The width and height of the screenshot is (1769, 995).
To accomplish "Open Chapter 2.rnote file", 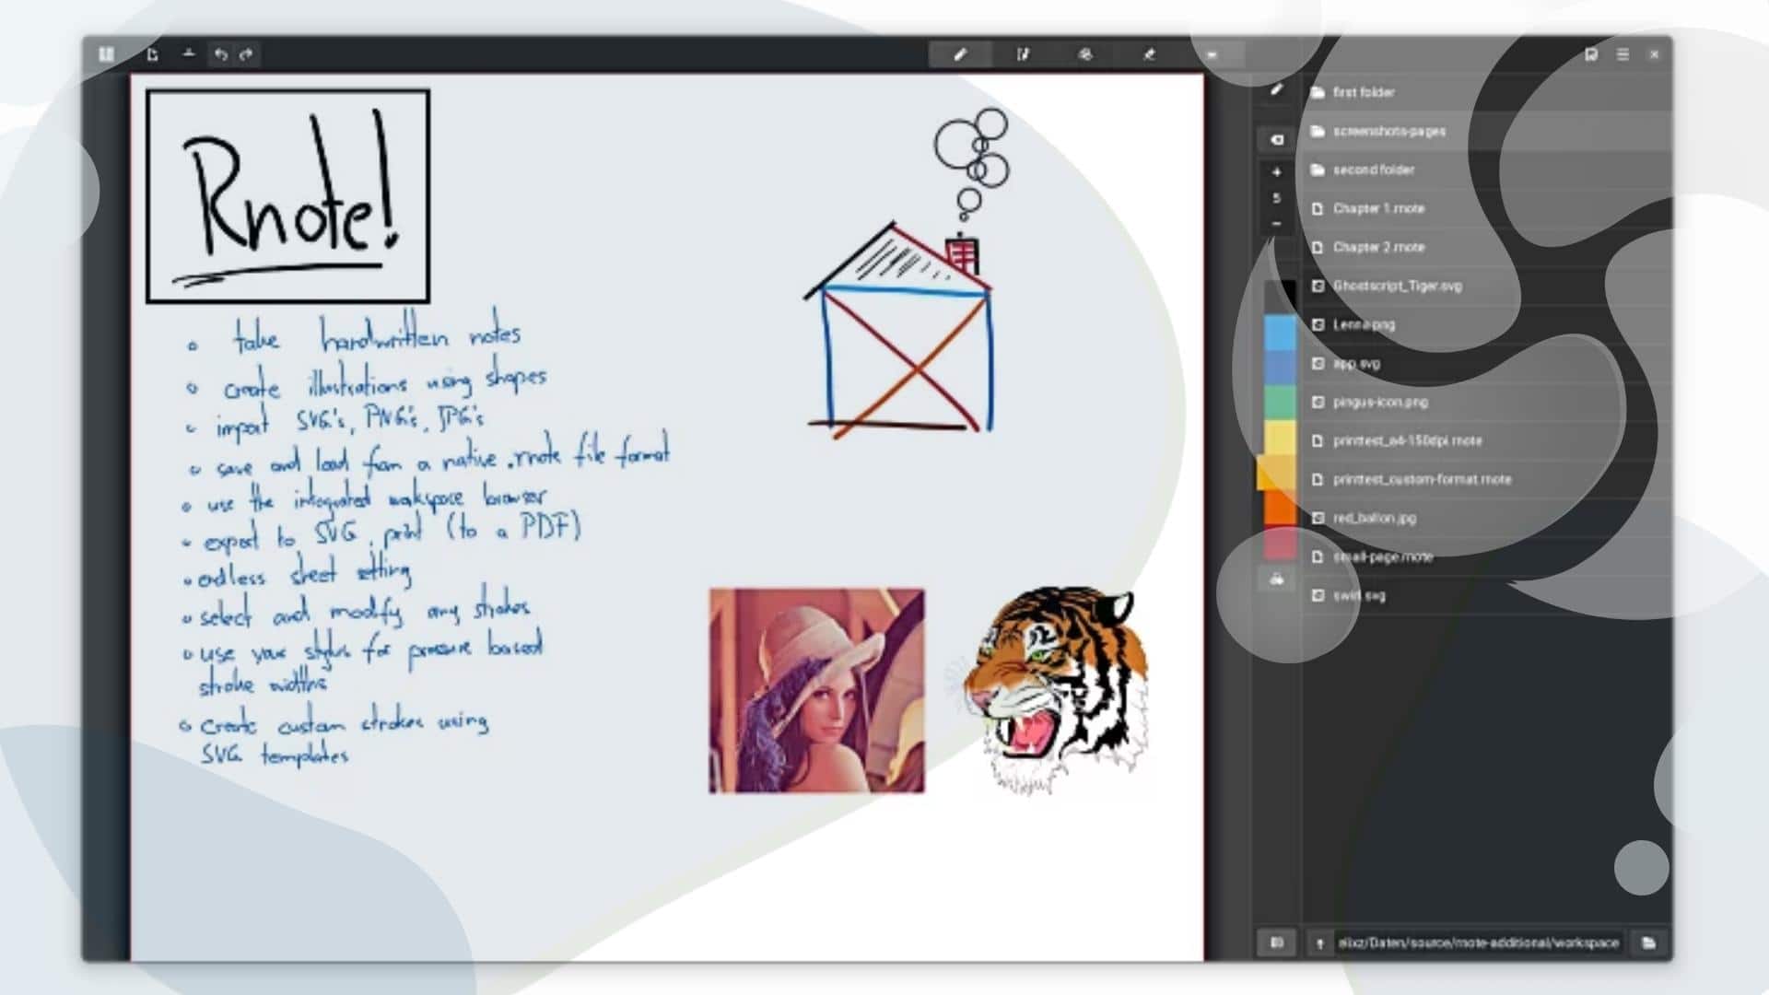I will coord(1487,247).
